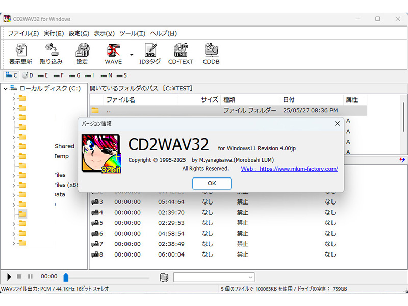This screenshot has width=408, height=306.
Task: Click the WAVファイル出力 status bar text
Action: coord(55,289)
